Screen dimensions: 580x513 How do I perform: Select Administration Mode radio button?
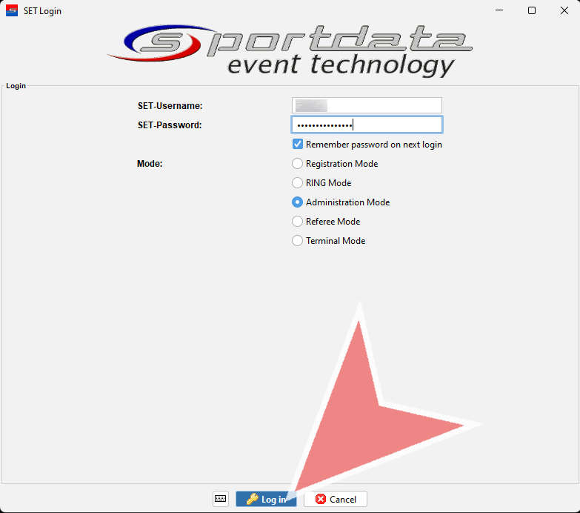(x=298, y=202)
